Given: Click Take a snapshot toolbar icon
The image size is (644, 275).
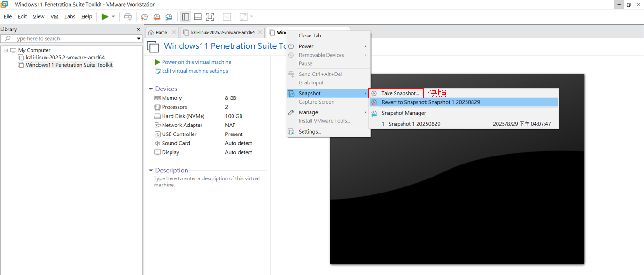Looking at the screenshot, I should point(145,17).
